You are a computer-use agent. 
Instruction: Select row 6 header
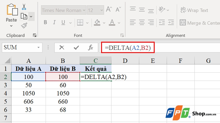pos(5,110)
